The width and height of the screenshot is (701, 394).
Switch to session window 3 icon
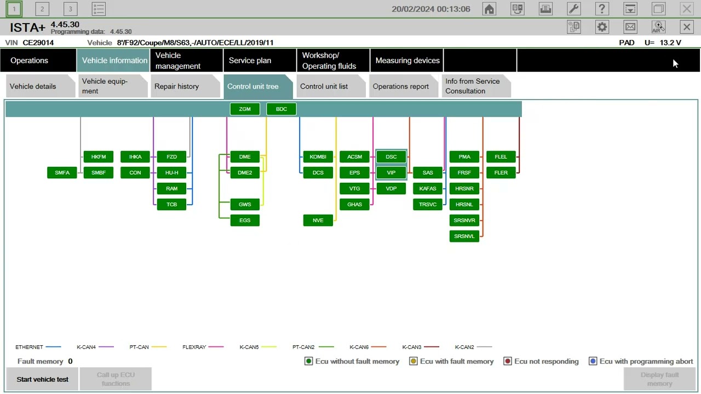pyautogui.click(x=70, y=9)
